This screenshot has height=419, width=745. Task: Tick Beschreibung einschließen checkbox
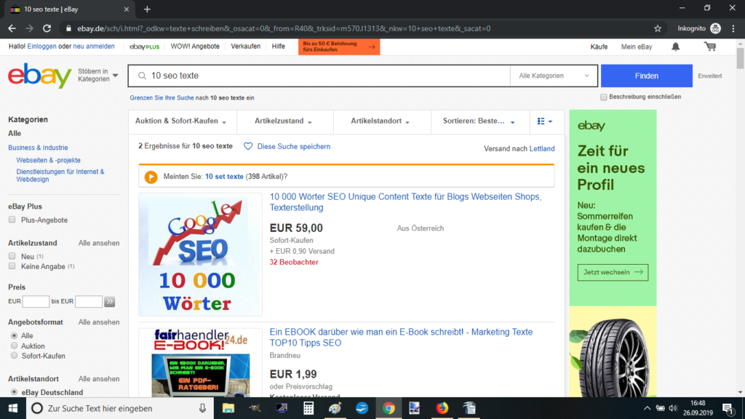point(603,97)
